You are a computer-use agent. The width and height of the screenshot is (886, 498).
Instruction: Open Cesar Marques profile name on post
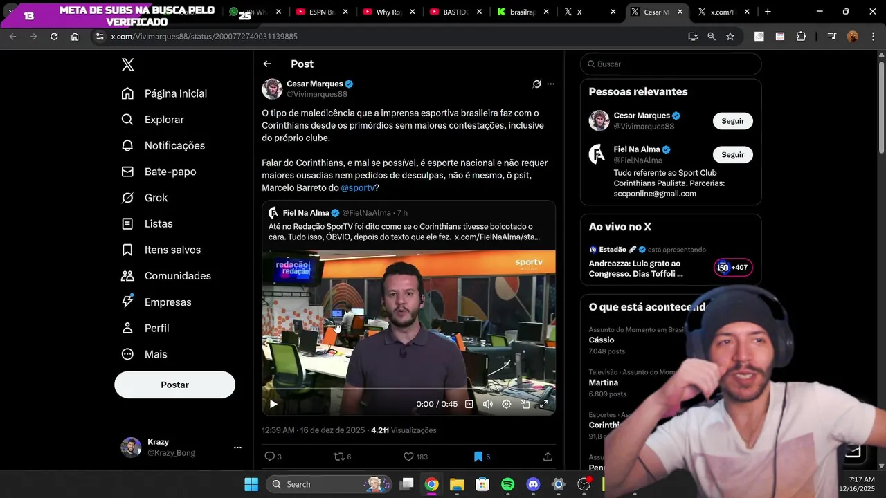point(315,84)
